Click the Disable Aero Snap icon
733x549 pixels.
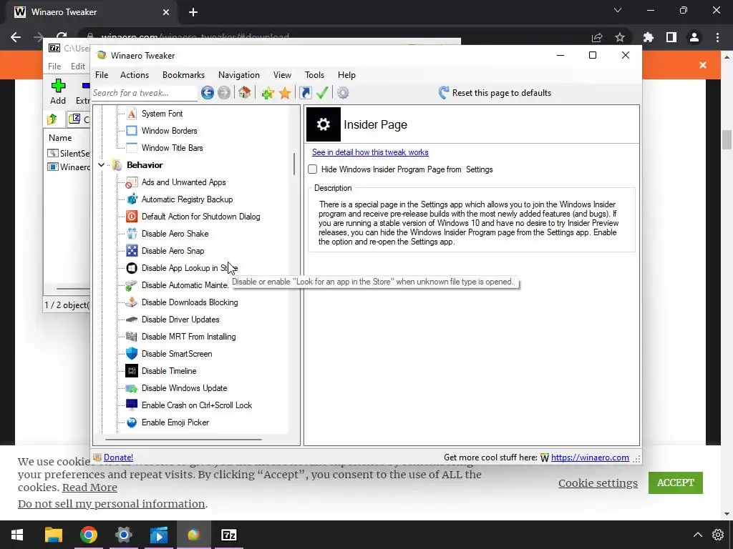(132, 251)
